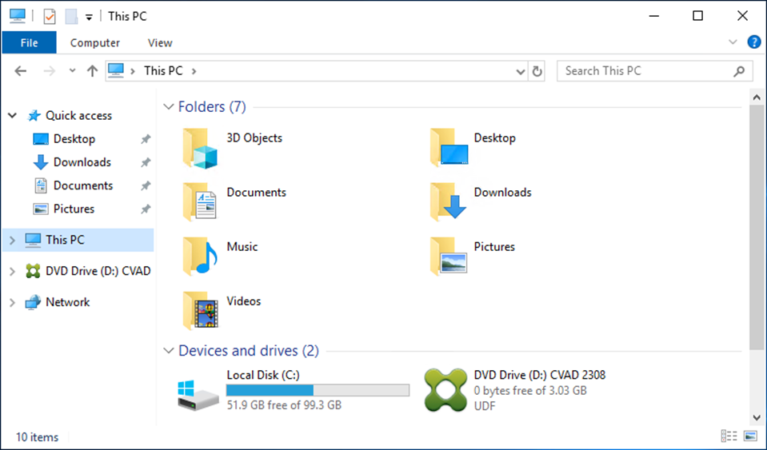Select the DVD Drive (D:) CVAD 2308 icon
This screenshot has height=450, width=767.
pyautogui.click(x=445, y=391)
